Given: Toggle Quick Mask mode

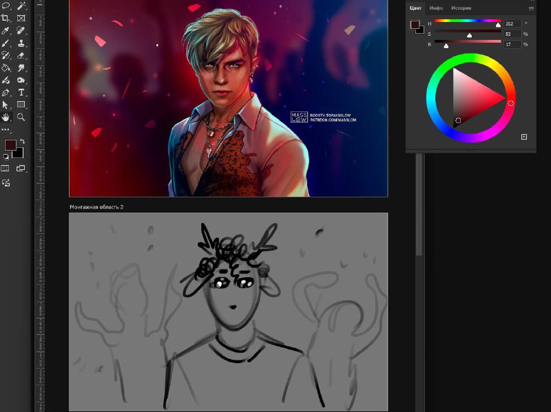Looking at the screenshot, I should 6,169.
